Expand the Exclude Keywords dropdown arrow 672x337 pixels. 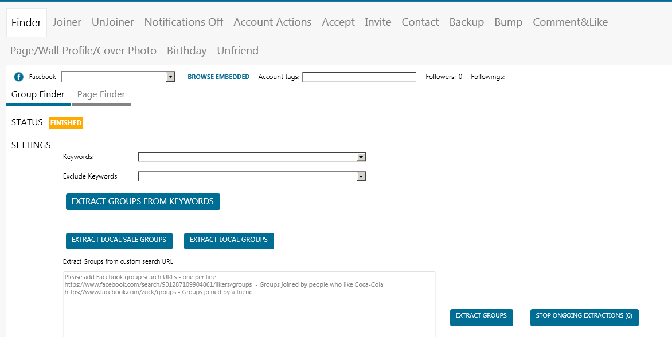[x=361, y=176]
